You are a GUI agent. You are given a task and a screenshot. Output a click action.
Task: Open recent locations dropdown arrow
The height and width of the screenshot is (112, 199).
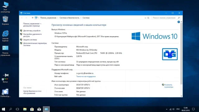(x=30, y=18)
